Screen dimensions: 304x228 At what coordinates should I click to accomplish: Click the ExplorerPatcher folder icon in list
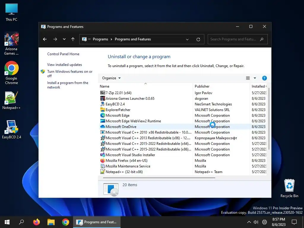(x=102, y=110)
